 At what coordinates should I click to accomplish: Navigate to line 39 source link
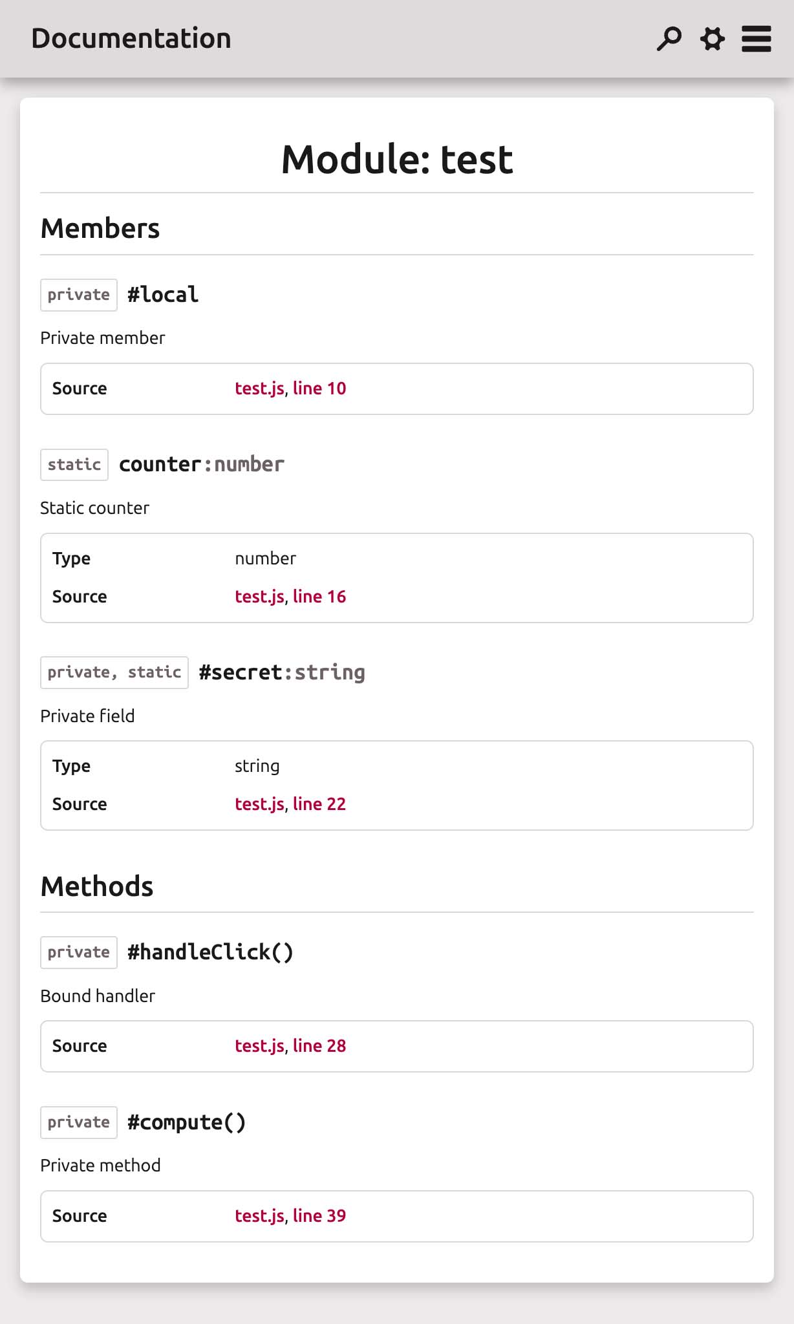pyautogui.click(x=319, y=1216)
